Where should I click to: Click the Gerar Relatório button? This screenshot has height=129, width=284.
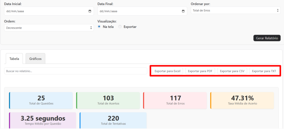267,38
